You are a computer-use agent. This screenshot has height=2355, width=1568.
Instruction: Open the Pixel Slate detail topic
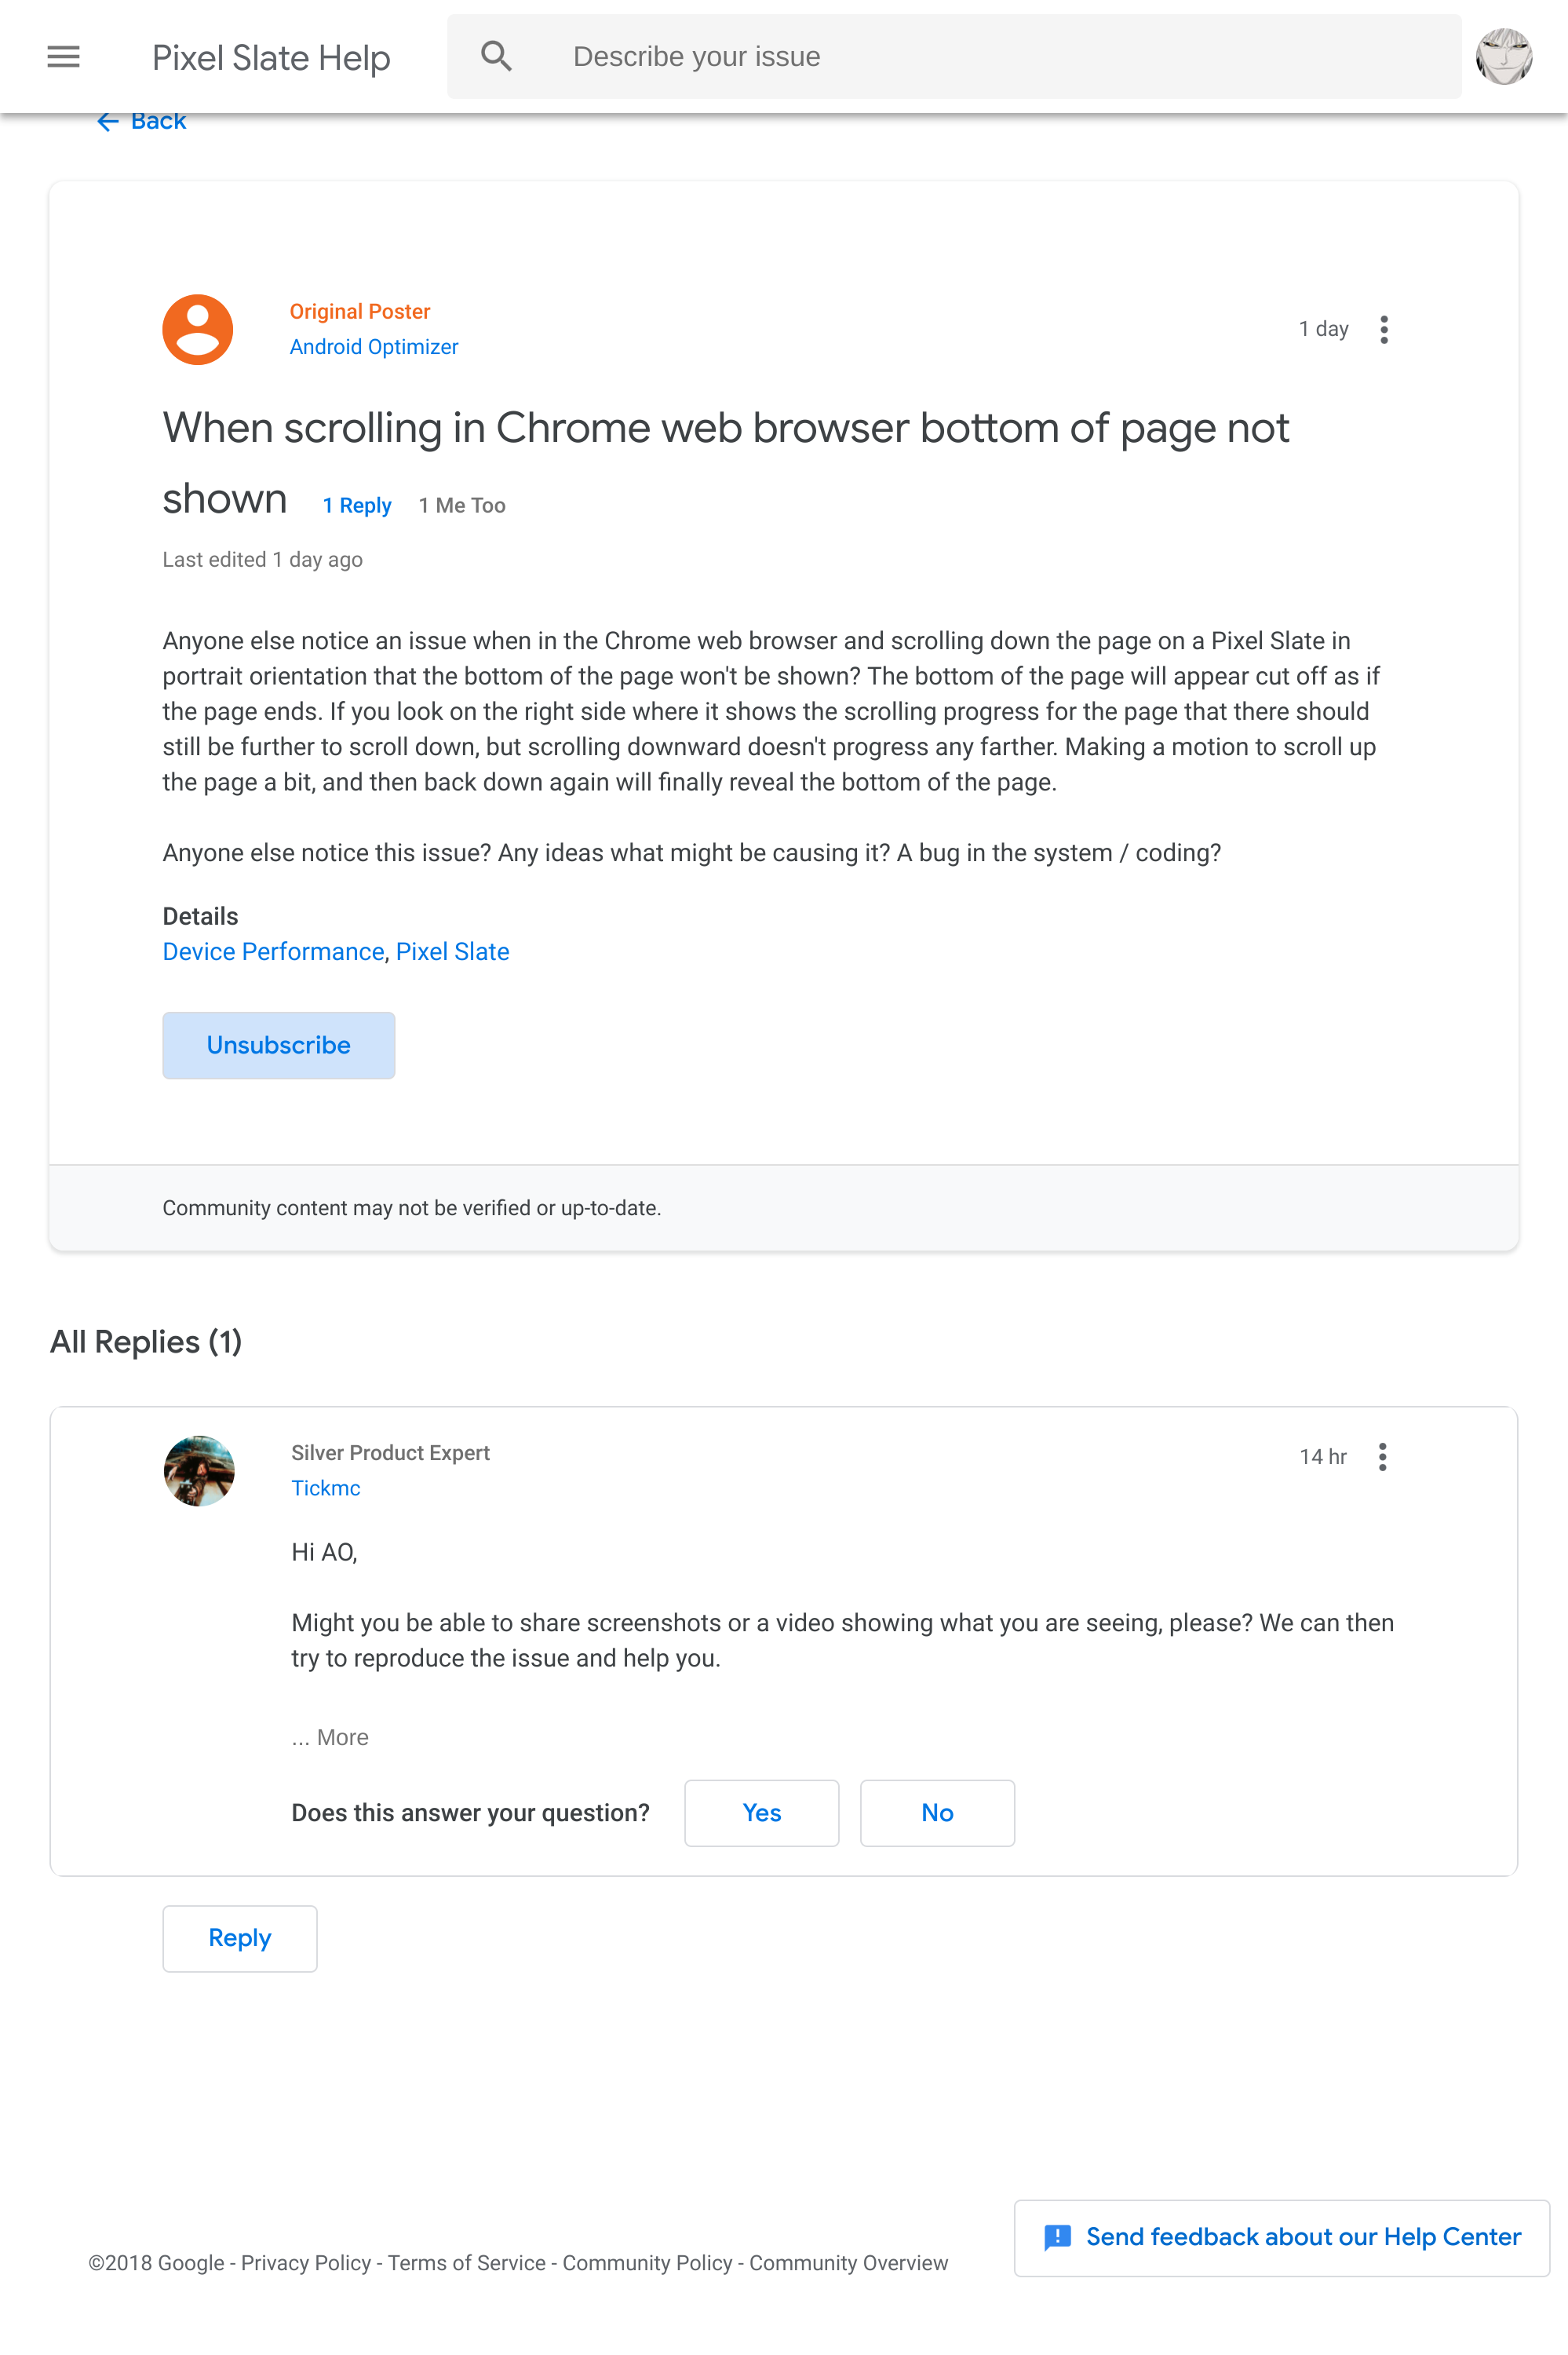453,951
